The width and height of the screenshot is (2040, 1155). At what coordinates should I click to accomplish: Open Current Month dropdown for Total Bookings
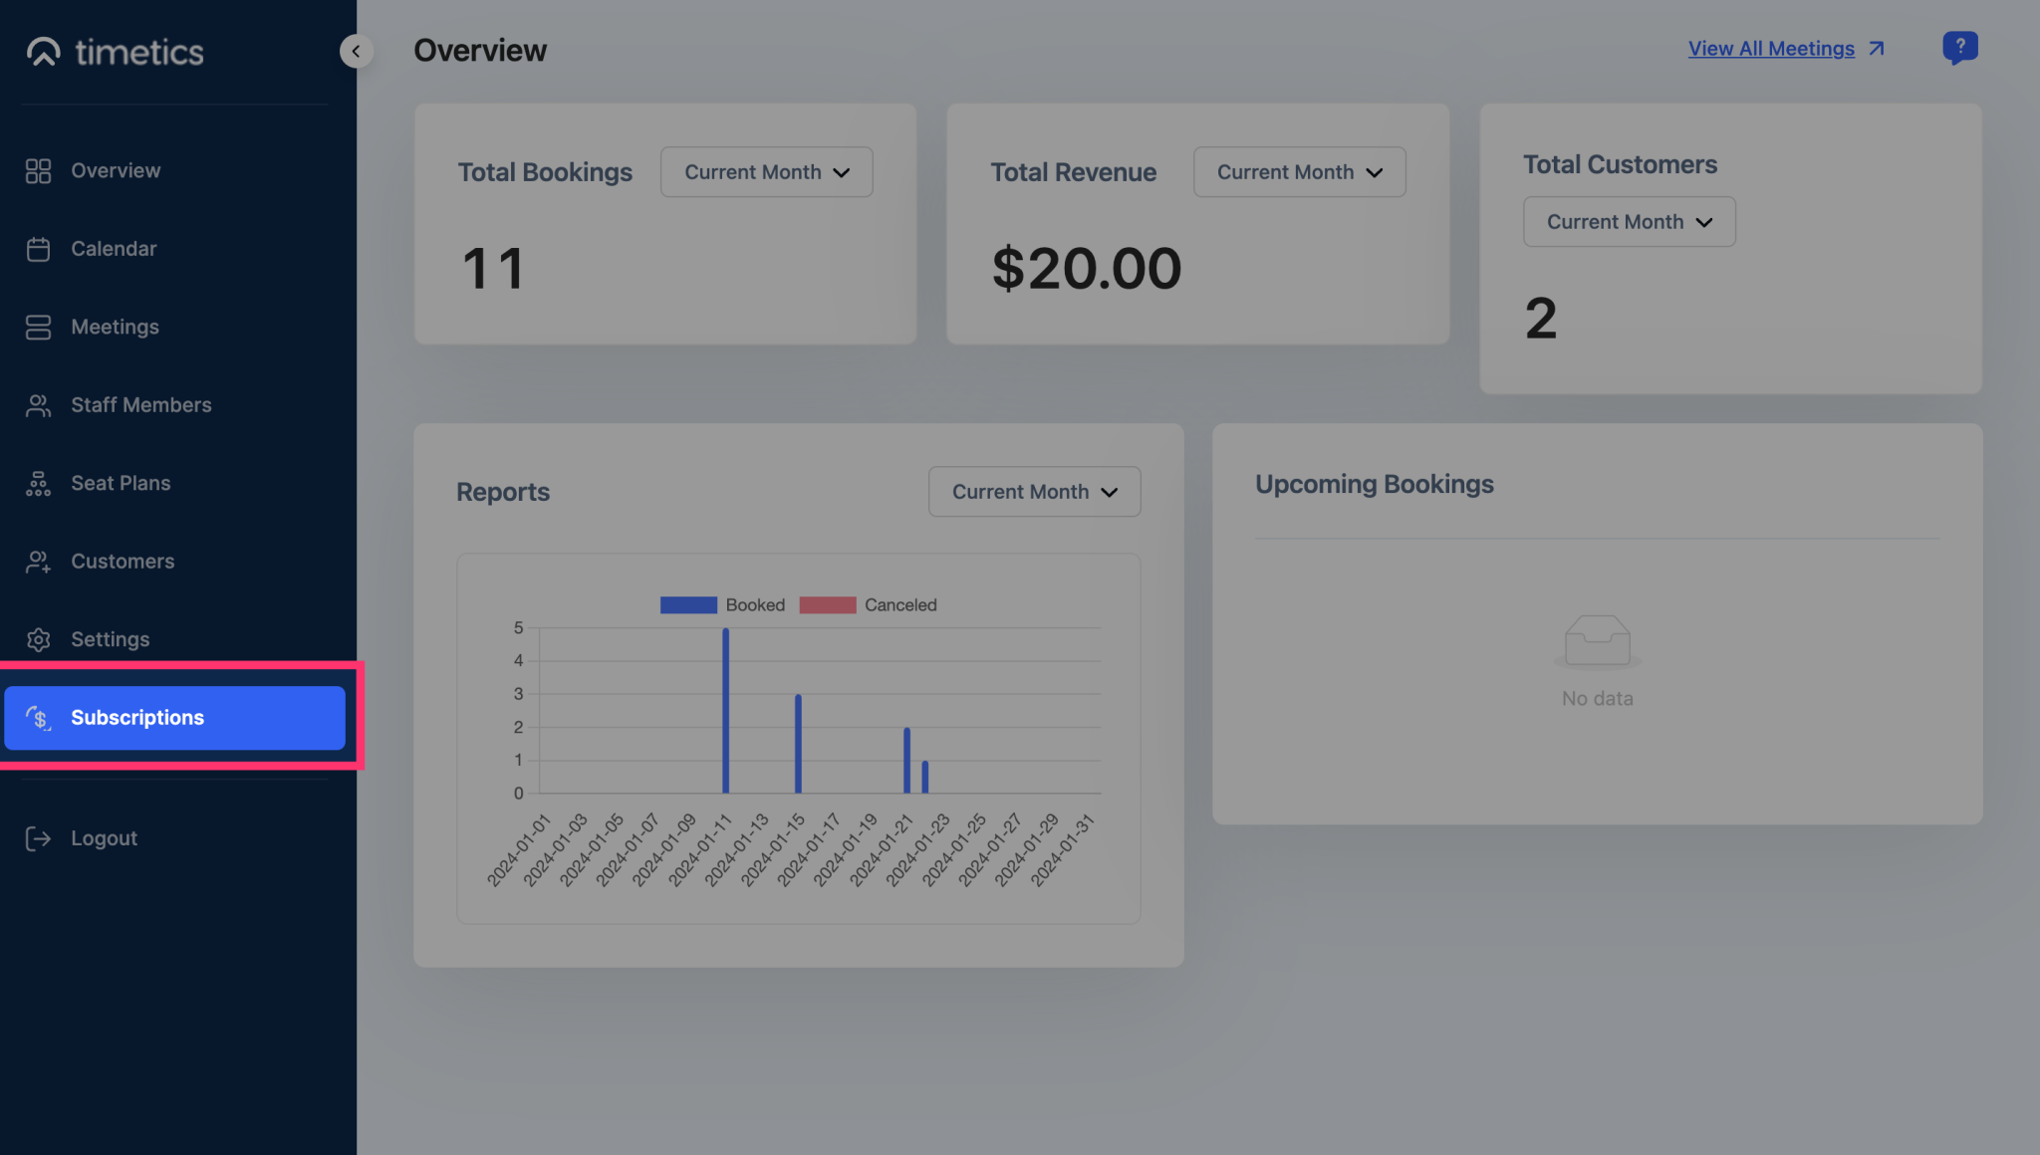point(766,171)
